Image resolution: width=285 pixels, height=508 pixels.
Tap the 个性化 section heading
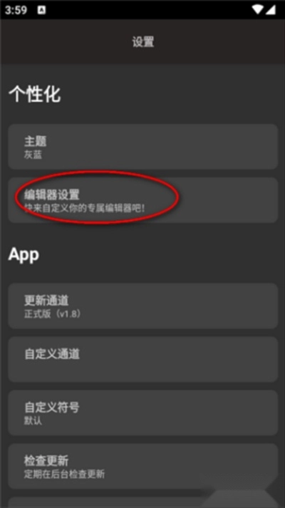point(35,95)
